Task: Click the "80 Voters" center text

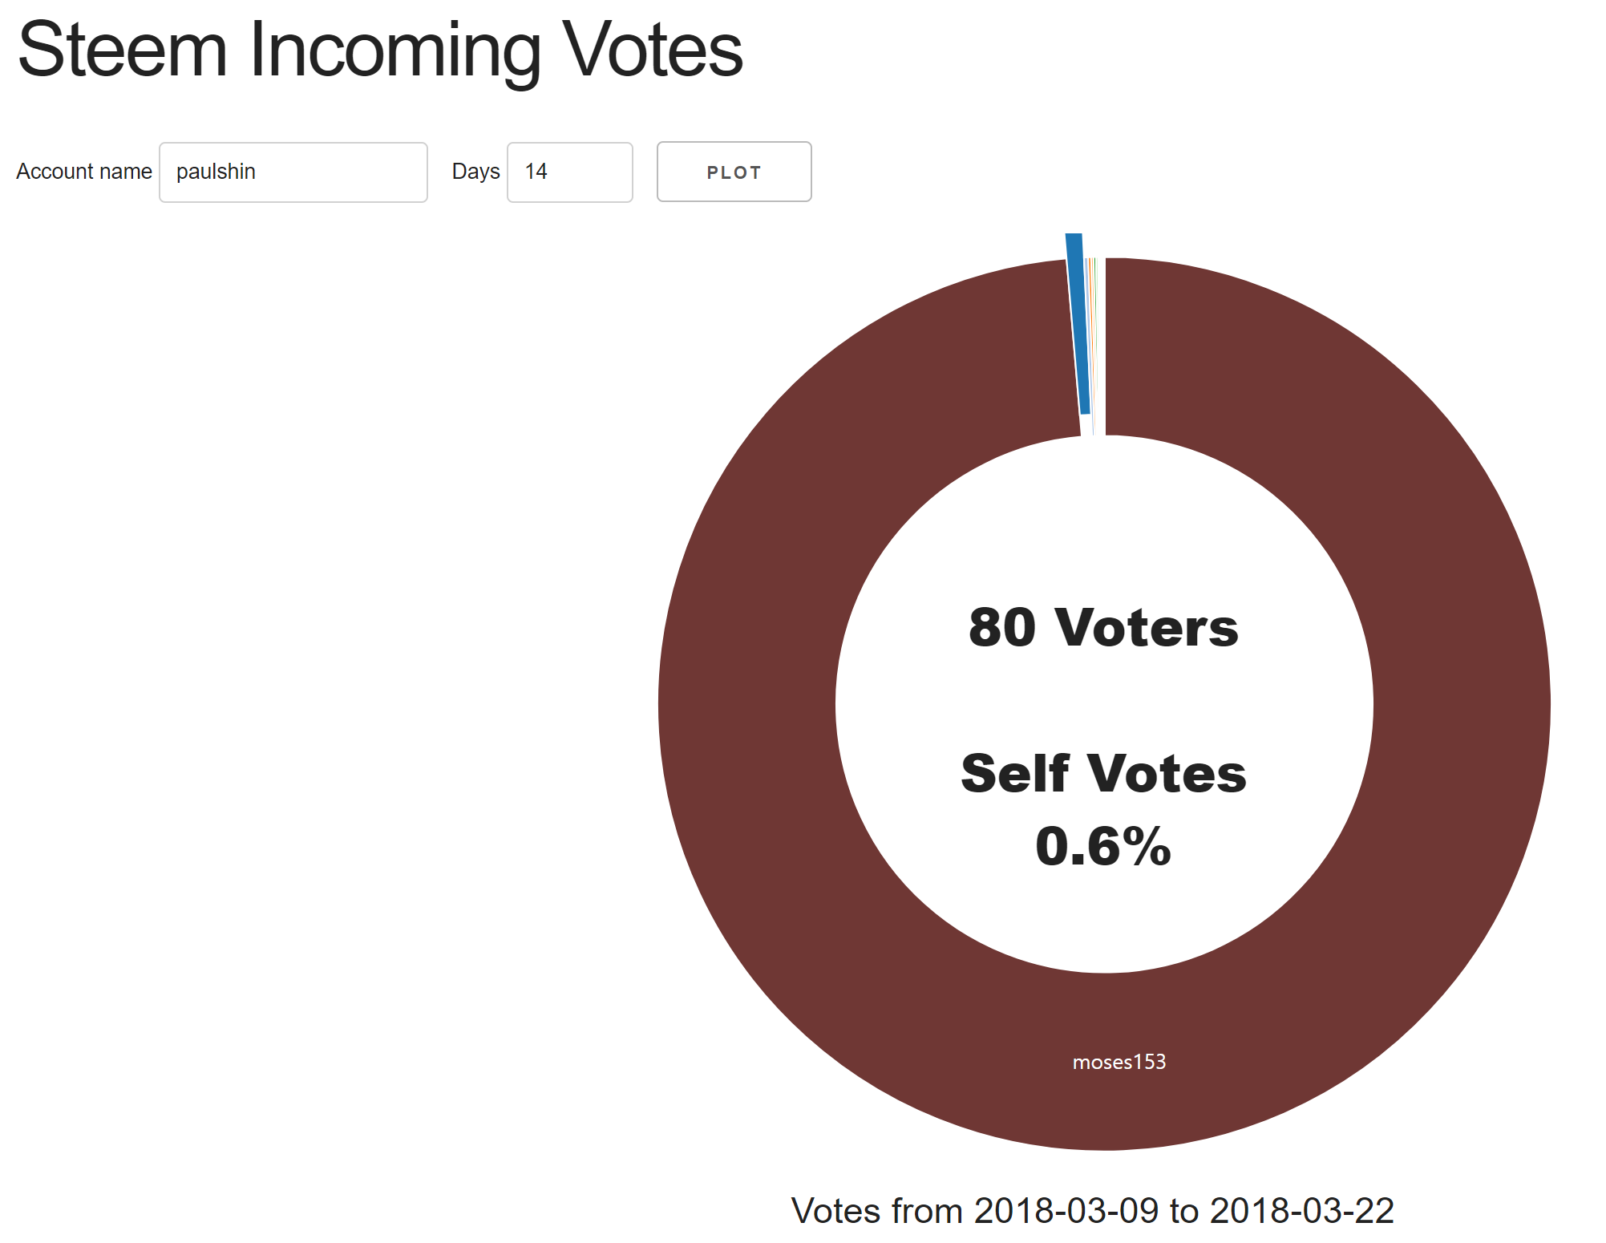Action: pos(1103,627)
